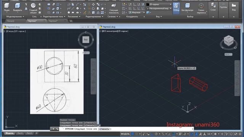Click the solid Union icon in Редактирование тела
This screenshot has width=244, height=137.
tap(49, 5)
